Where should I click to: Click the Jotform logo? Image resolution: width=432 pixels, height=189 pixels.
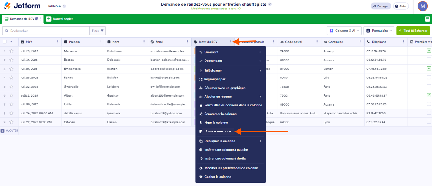[22, 6]
